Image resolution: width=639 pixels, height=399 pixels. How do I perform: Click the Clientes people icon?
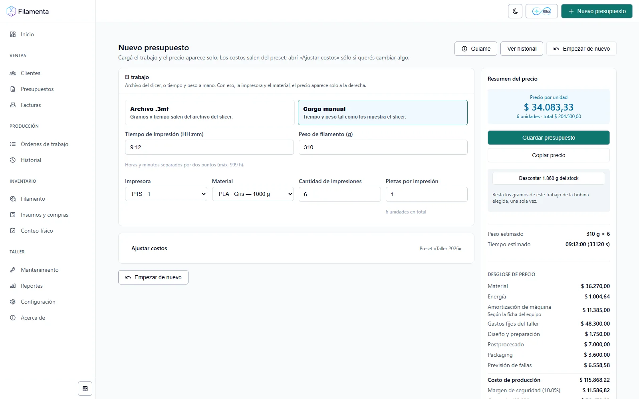[13, 73]
